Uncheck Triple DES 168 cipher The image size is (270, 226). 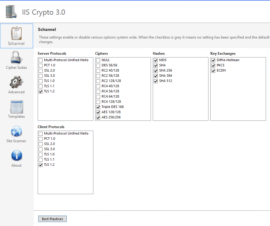(98, 107)
